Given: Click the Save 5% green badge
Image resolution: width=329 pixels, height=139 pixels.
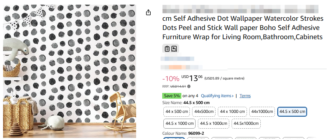Looking at the screenshot, I should pos(172,96).
